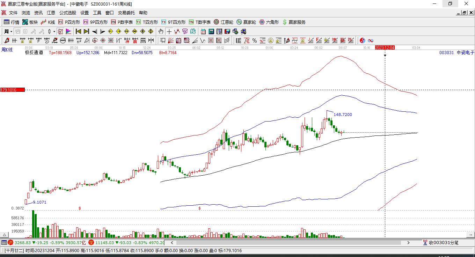The height and width of the screenshot is (257, 475).
Task: Click the red zigzag line tool
Action: pos(177,31)
